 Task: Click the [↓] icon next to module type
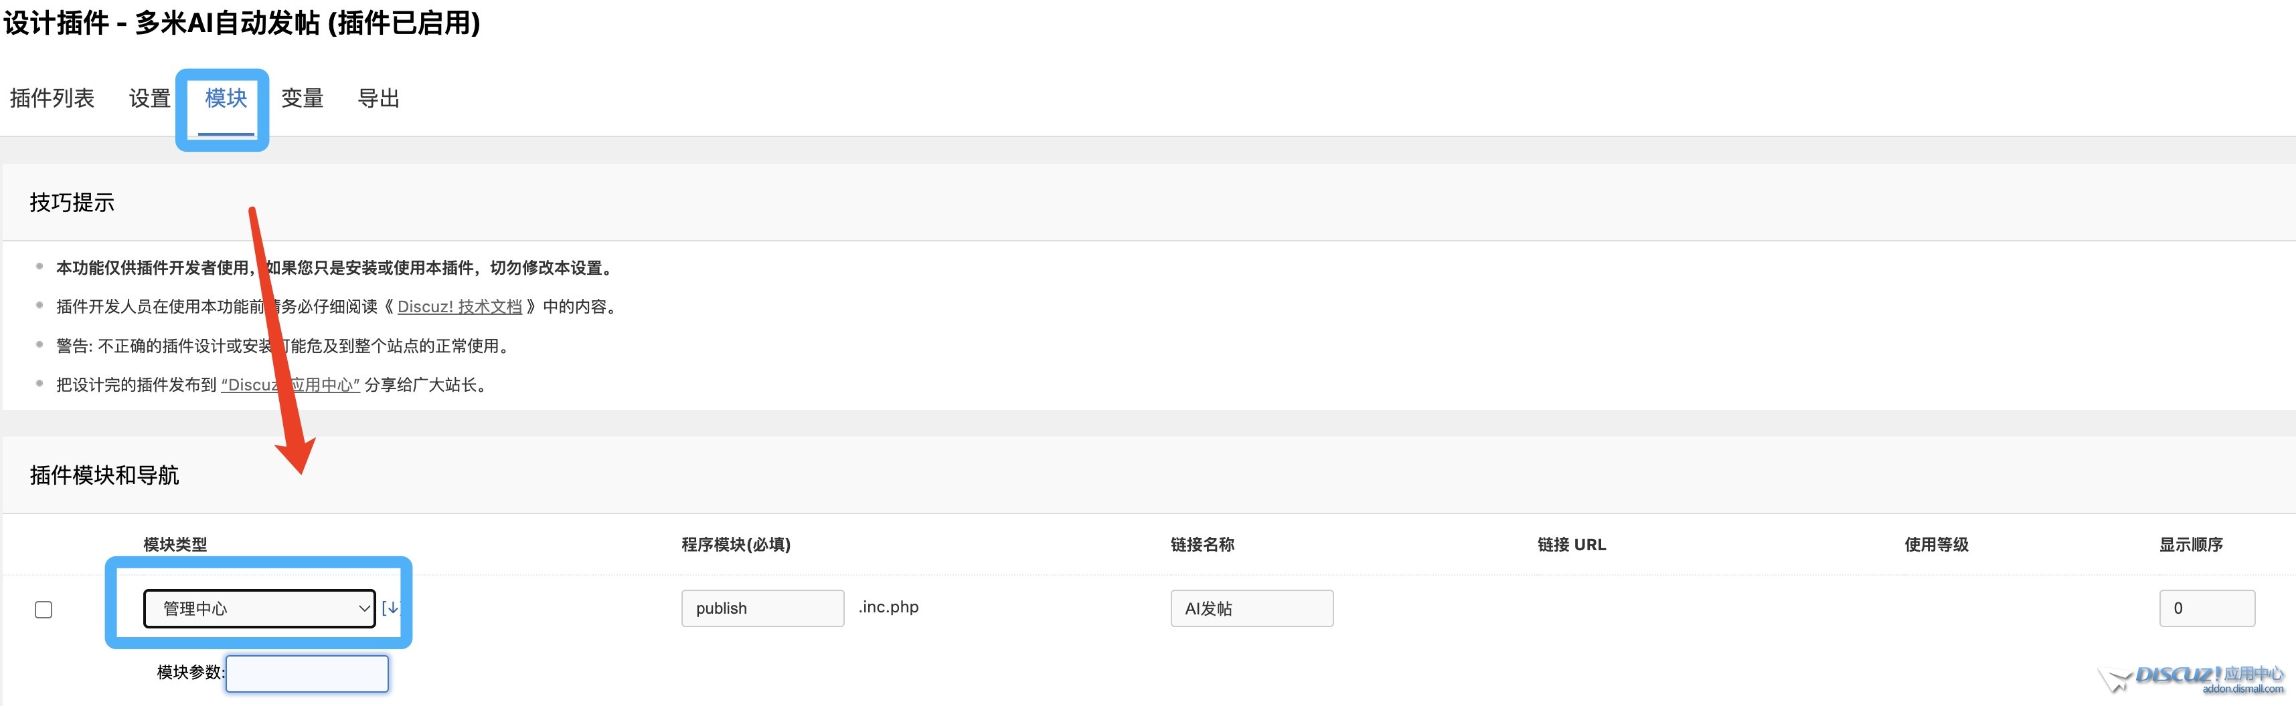click(390, 608)
